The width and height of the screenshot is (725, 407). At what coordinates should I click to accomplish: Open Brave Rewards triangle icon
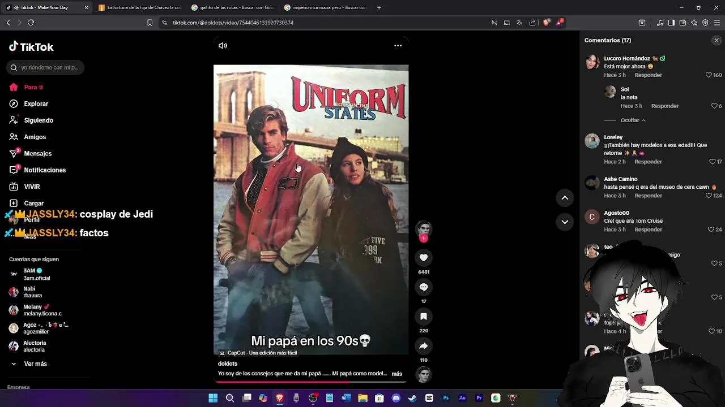[x=560, y=23]
